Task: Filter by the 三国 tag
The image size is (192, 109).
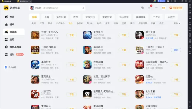Action: (x=42, y=23)
